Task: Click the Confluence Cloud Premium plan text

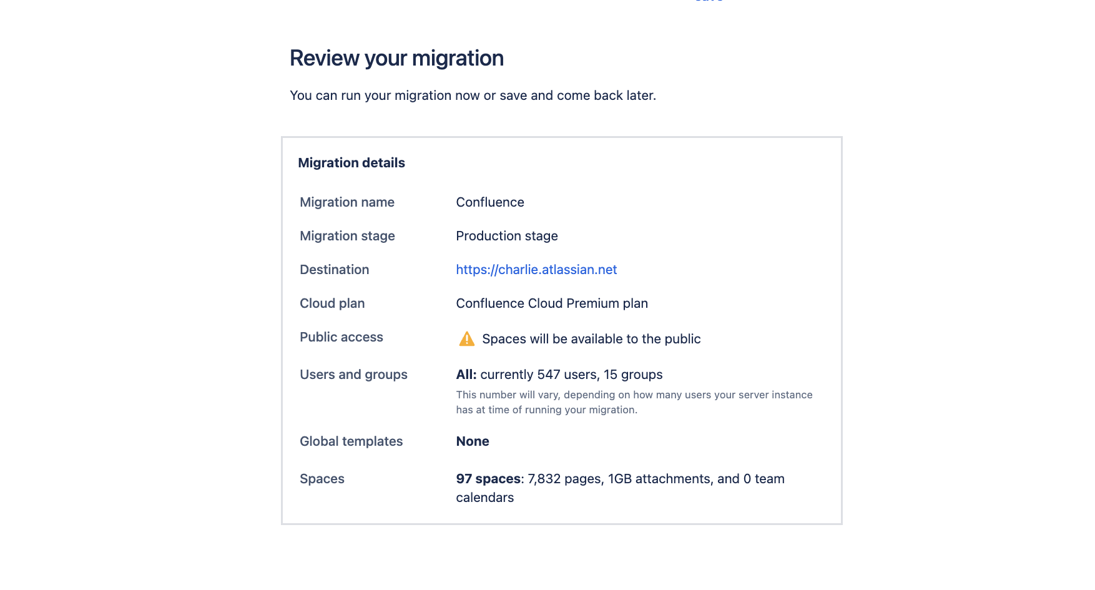Action: coord(551,303)
